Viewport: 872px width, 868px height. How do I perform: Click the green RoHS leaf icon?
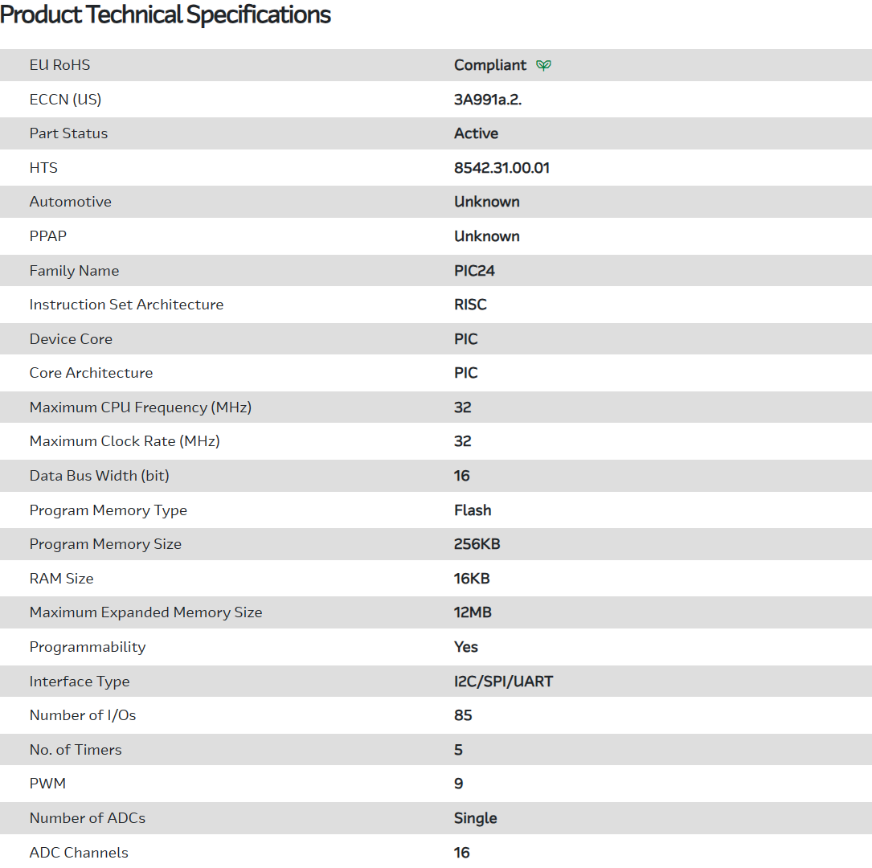(544, 65)
